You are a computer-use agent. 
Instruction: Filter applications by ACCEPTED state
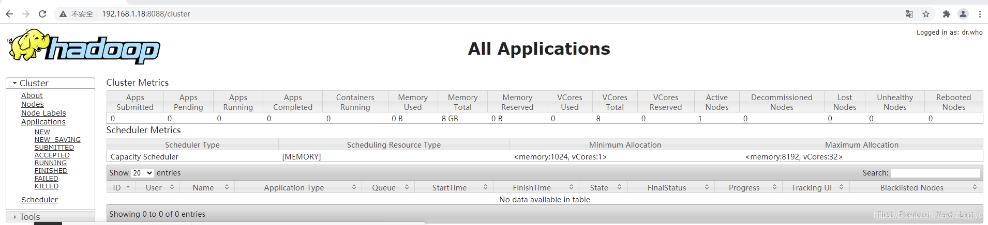[x=52, y=155]
